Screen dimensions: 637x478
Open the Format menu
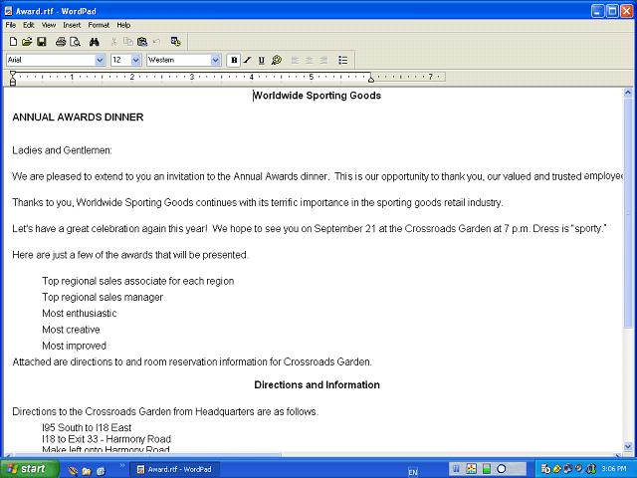click(99, 25)
